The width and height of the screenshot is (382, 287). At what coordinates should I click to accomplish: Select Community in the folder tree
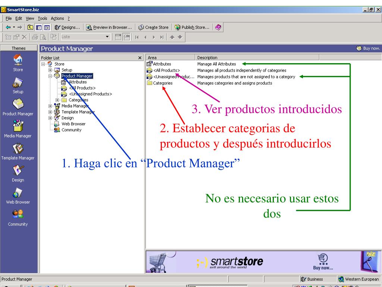(71, 130)
